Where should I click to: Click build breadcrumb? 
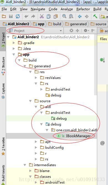click(55, 24)
